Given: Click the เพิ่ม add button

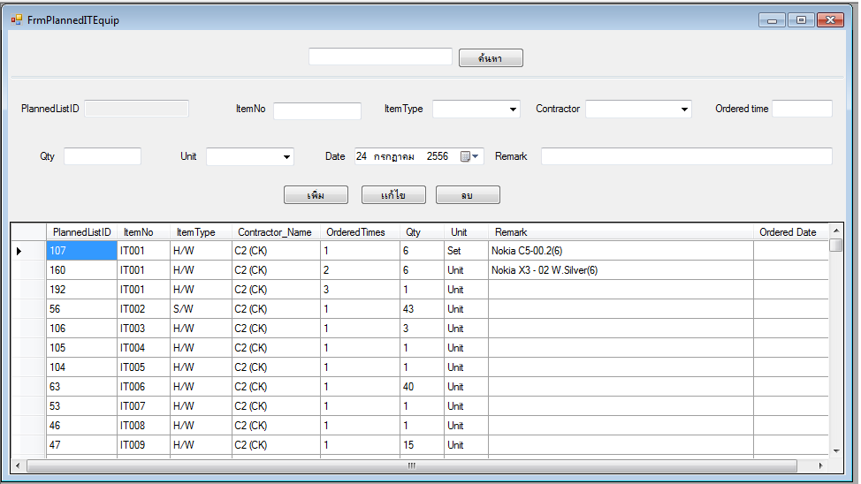Looking at the screenshot, I should [316, 195].
